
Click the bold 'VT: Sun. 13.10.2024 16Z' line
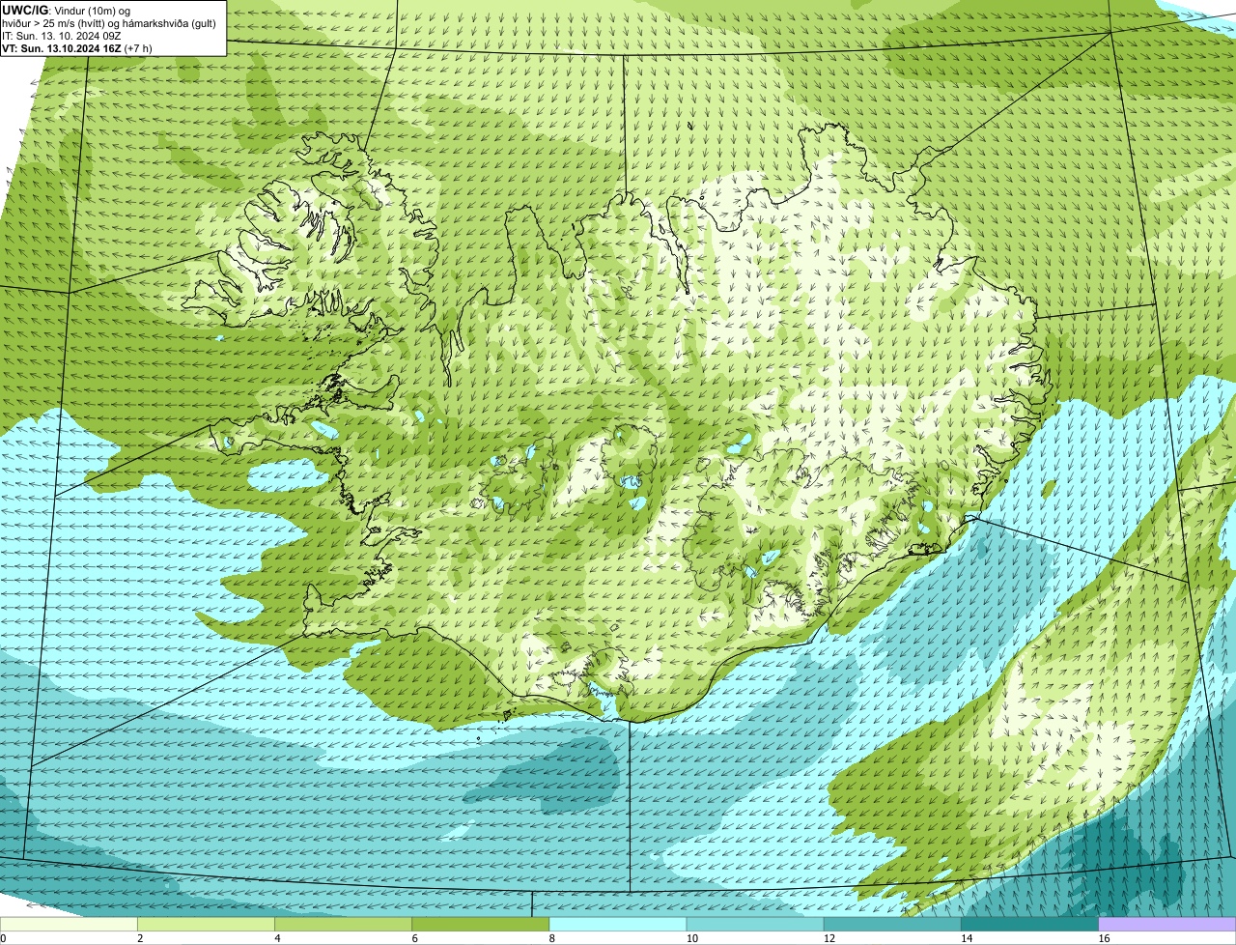(61, 47)
